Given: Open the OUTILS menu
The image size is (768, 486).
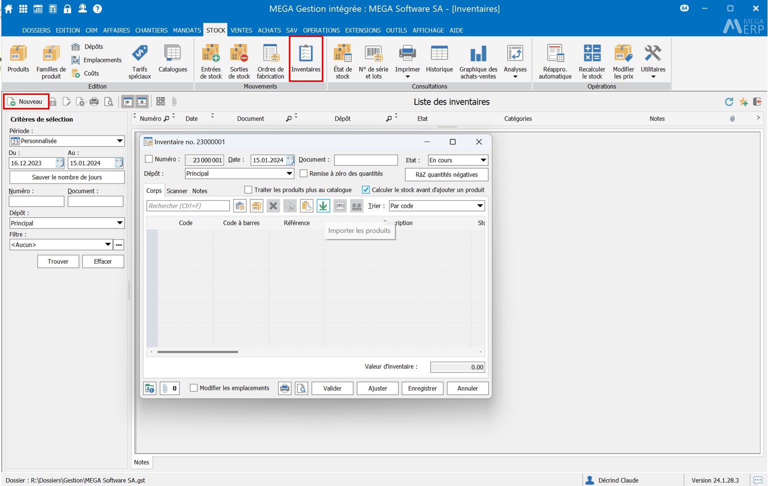Looking at the screenshot, I should pos(396,30).
